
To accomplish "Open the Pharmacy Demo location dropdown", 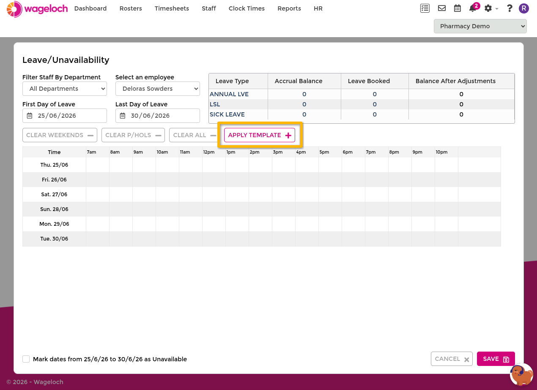I will [480, 26].
